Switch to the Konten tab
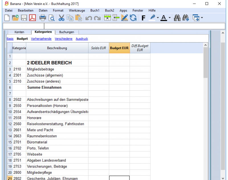 pyautogui.click(x=19, y=32)
